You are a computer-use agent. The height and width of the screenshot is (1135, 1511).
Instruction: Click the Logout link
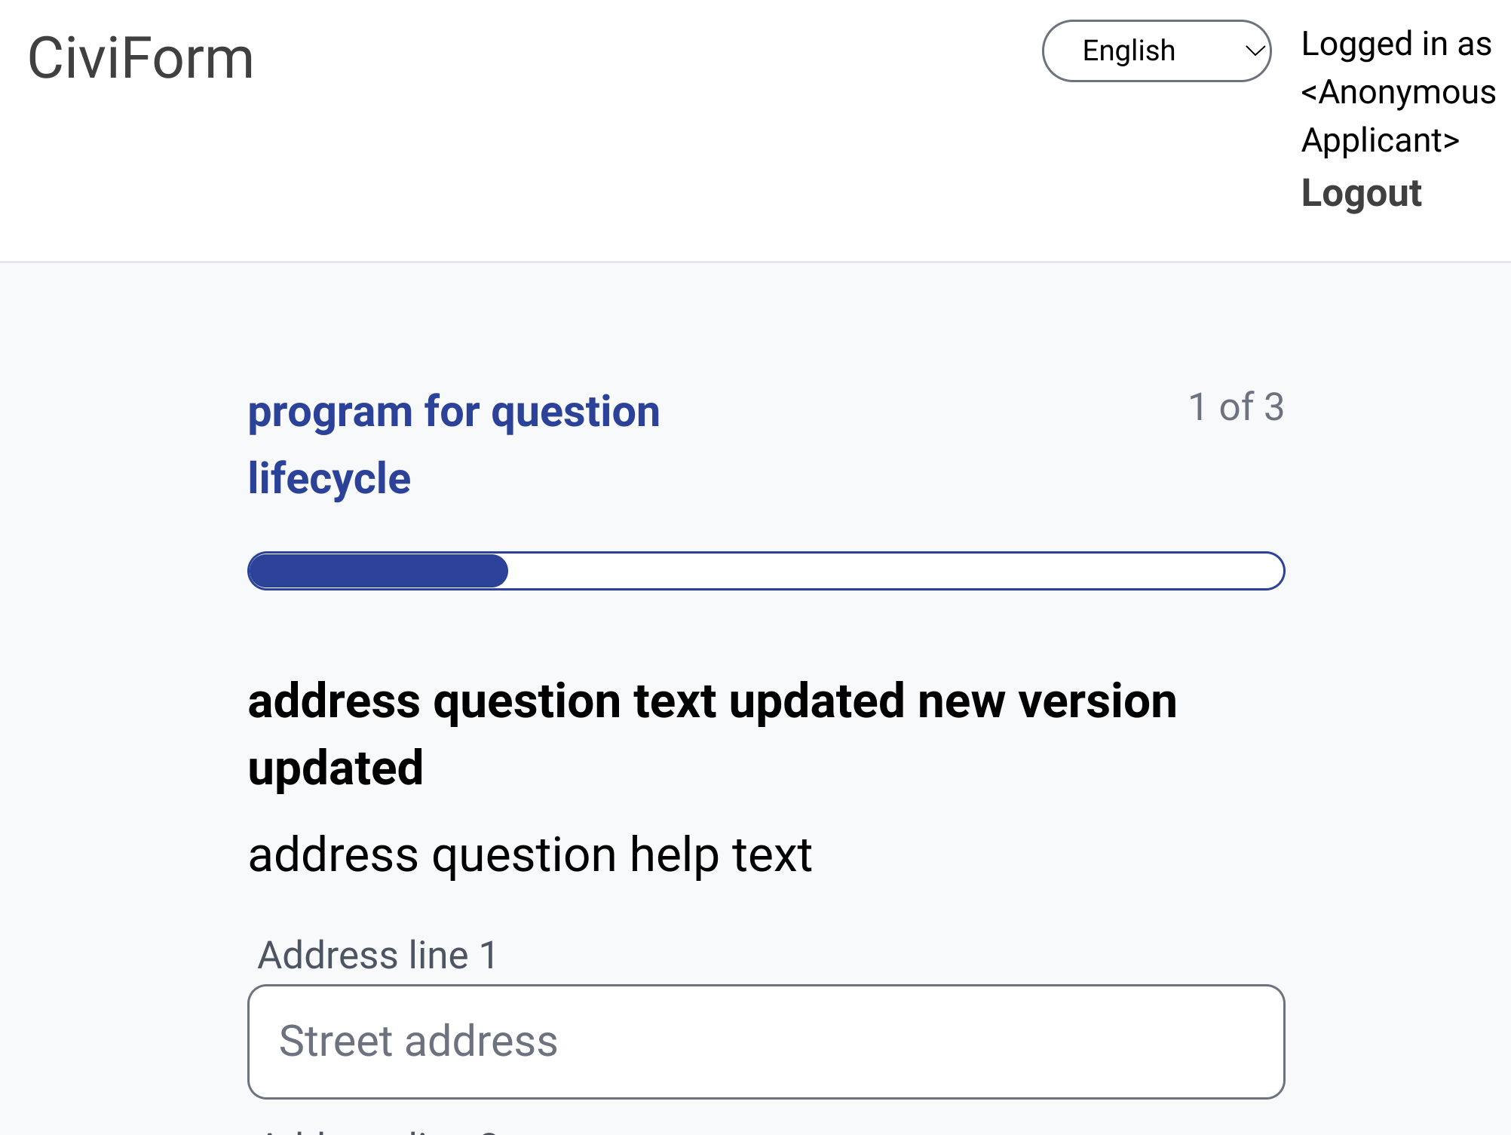pos(1362,194)
